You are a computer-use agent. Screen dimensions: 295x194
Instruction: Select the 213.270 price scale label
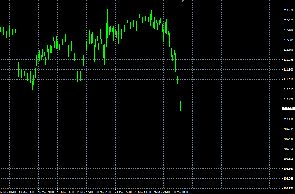(288, 10)
